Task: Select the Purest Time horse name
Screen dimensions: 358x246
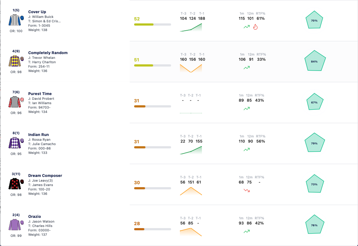Action: pyautogui.click(x=40, y=94)
